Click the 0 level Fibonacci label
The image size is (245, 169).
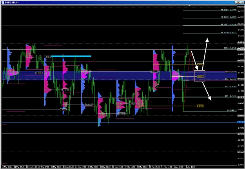click(x=232, y=110)
